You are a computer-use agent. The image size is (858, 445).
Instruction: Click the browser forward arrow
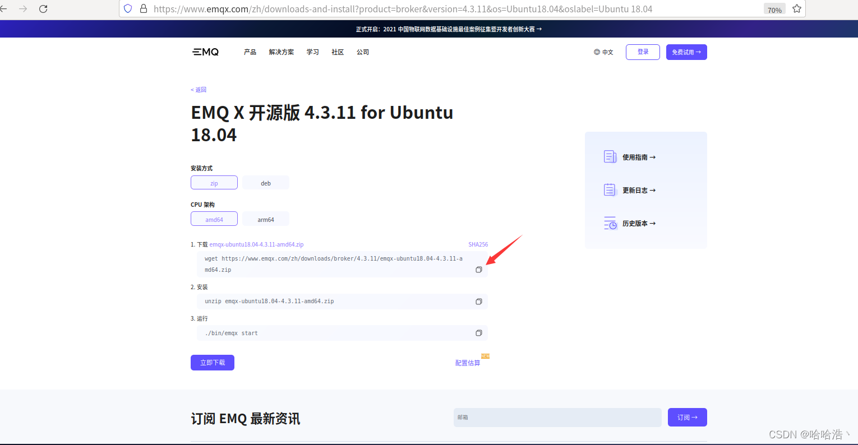coord(23,9)
